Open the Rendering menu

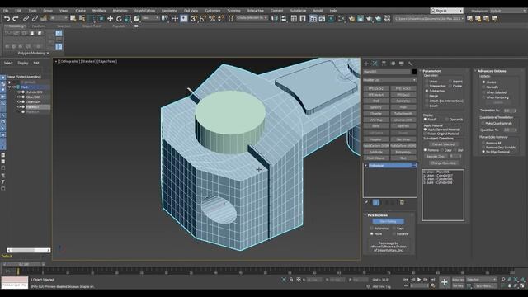point(169,11)
